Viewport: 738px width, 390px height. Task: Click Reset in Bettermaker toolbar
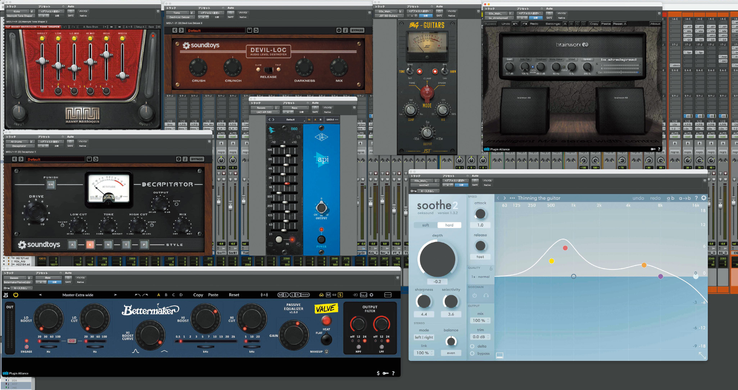(x=234, y=295)
